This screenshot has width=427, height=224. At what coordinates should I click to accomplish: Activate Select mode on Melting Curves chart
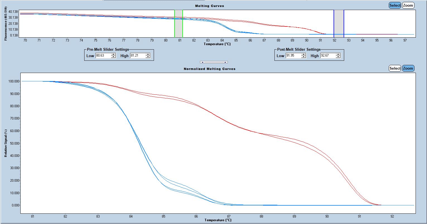[x=395, y=5]
